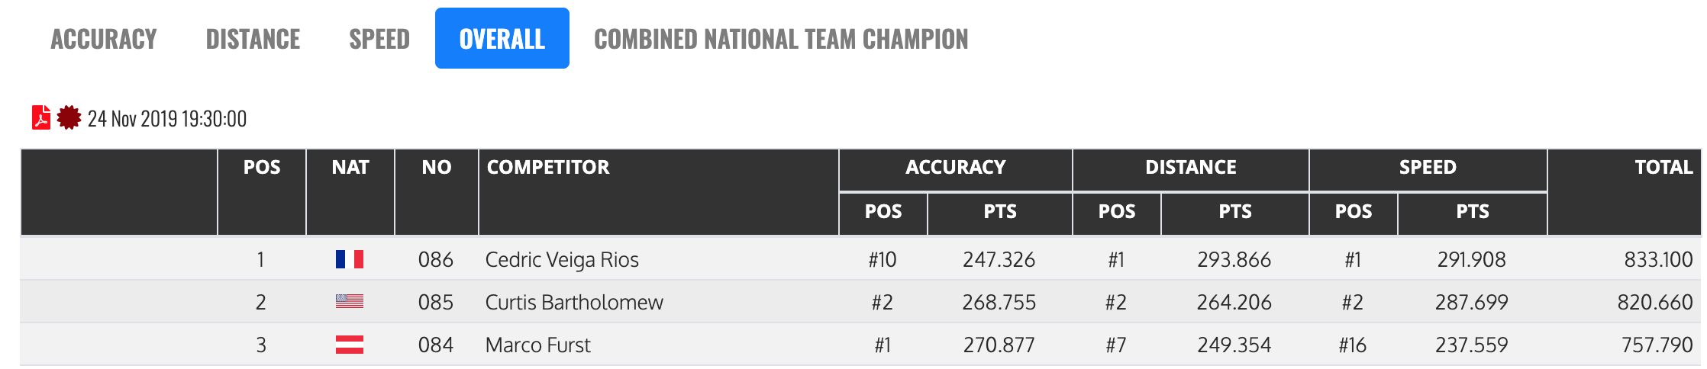1707x369 pixels.
Task: Click competitor Curtis Bartholomew
Action: click(574, 303)
